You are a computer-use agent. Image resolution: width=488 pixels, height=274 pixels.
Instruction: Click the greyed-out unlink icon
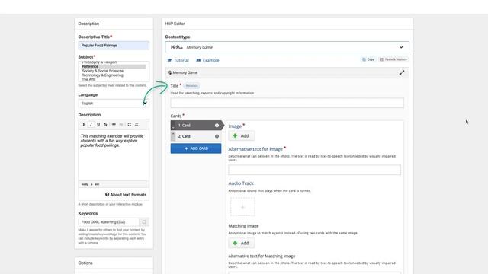[x=121, y=124]
